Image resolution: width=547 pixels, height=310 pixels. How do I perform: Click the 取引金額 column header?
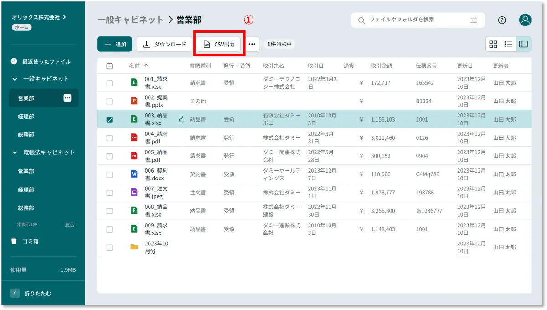[382, 66]
